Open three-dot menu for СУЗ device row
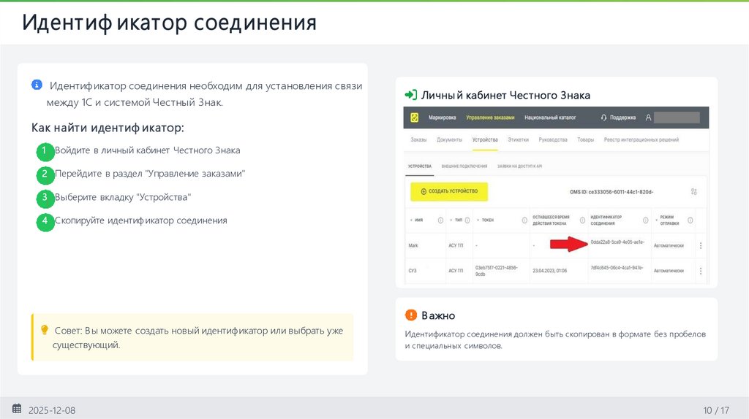749x419 pixels. click(701, 271)
